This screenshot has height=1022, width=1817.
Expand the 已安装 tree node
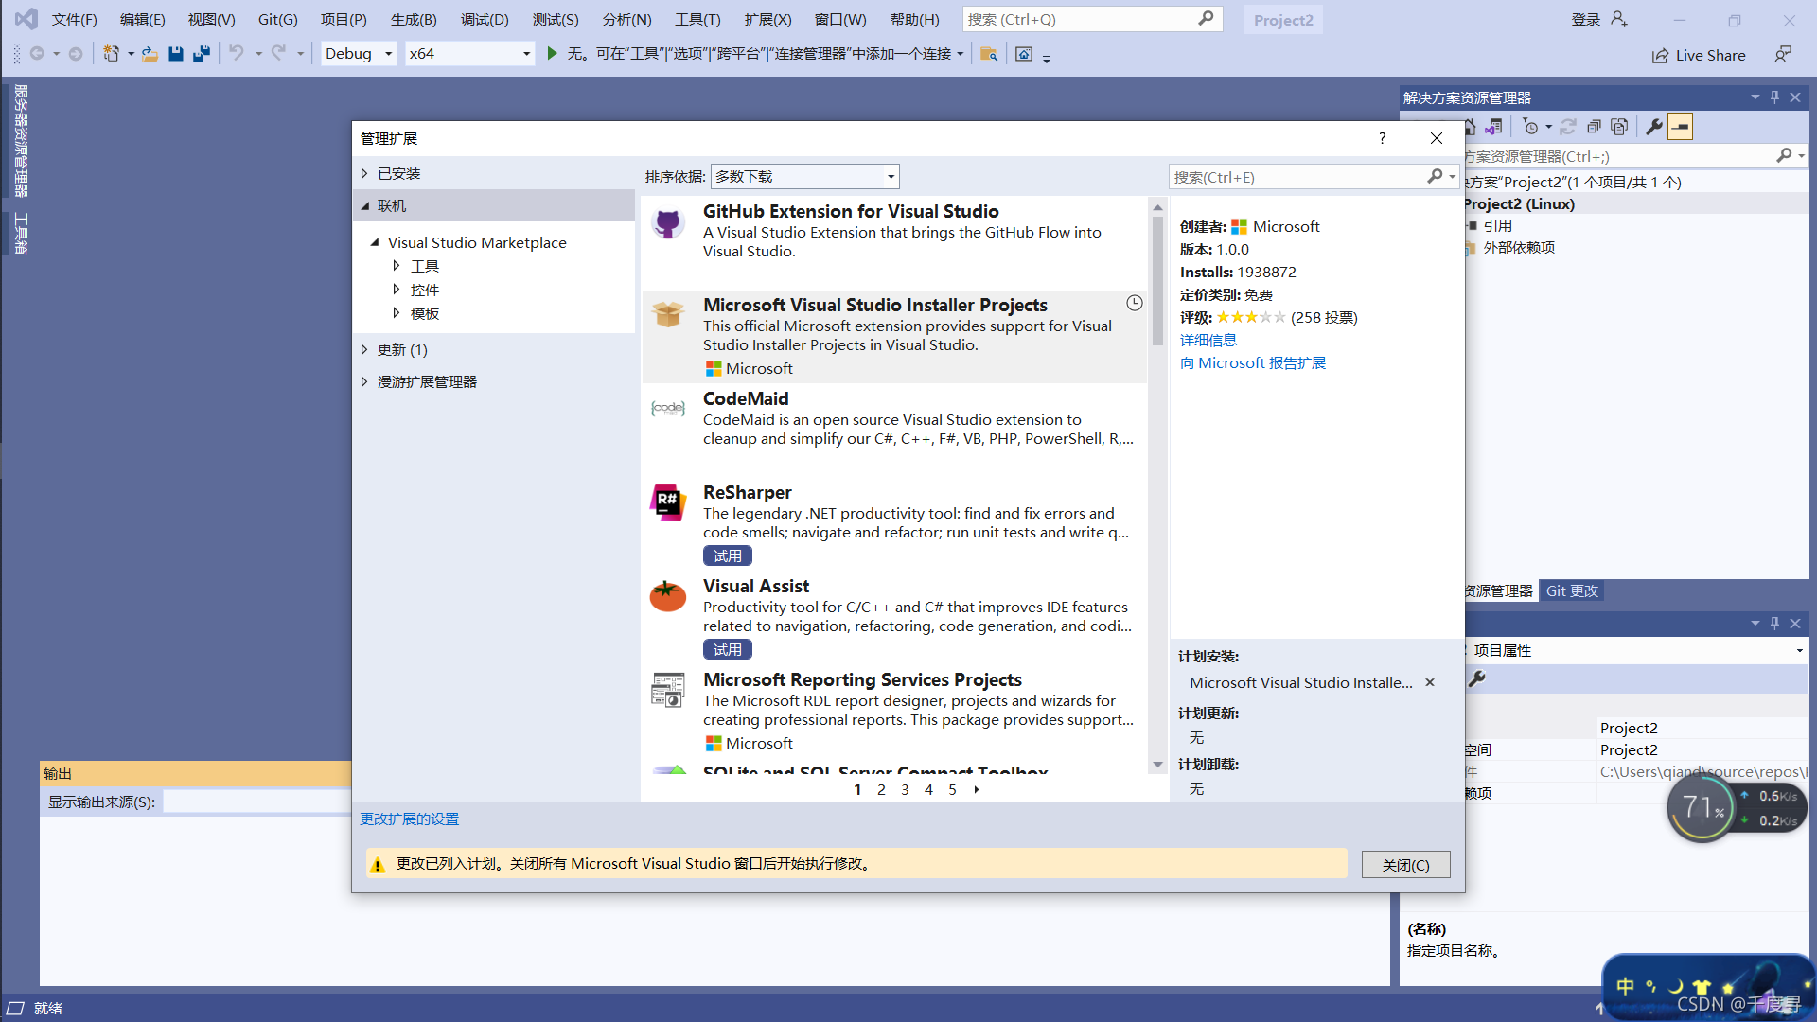coord(365,172)
